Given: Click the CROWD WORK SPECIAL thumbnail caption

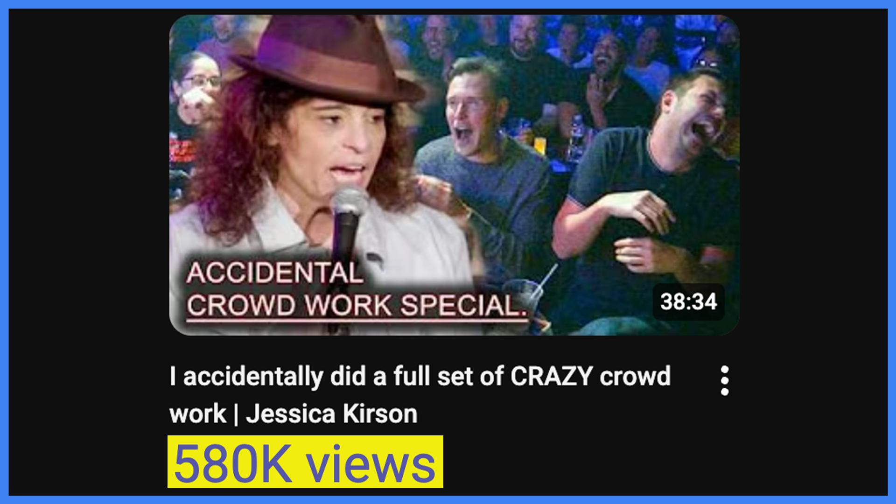Looking at the screenshot, I should [357, 306].
